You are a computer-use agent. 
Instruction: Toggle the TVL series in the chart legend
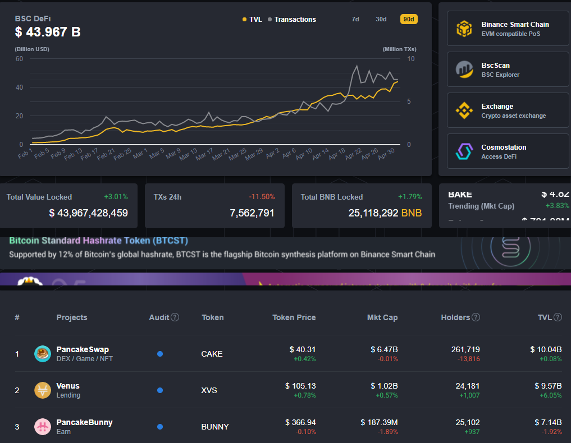pos(253,19)
